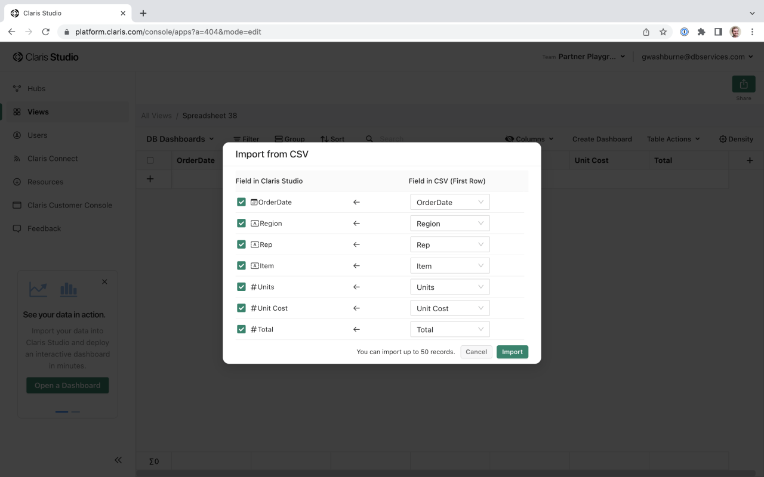Click the Search field in toolbar
The width and height of the screenshot is (764, 477).
click(392, 139)
